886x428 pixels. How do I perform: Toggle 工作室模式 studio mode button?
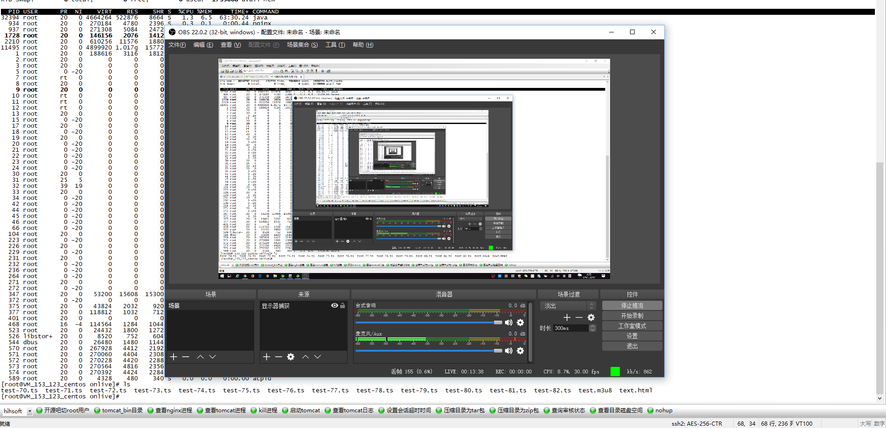click(632, 326)
